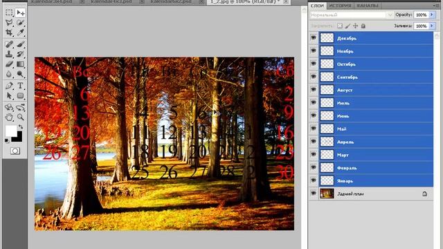Select the Clone Stamp tool
Viewport: 443px width, 249px height.
(x=9, y=54)
